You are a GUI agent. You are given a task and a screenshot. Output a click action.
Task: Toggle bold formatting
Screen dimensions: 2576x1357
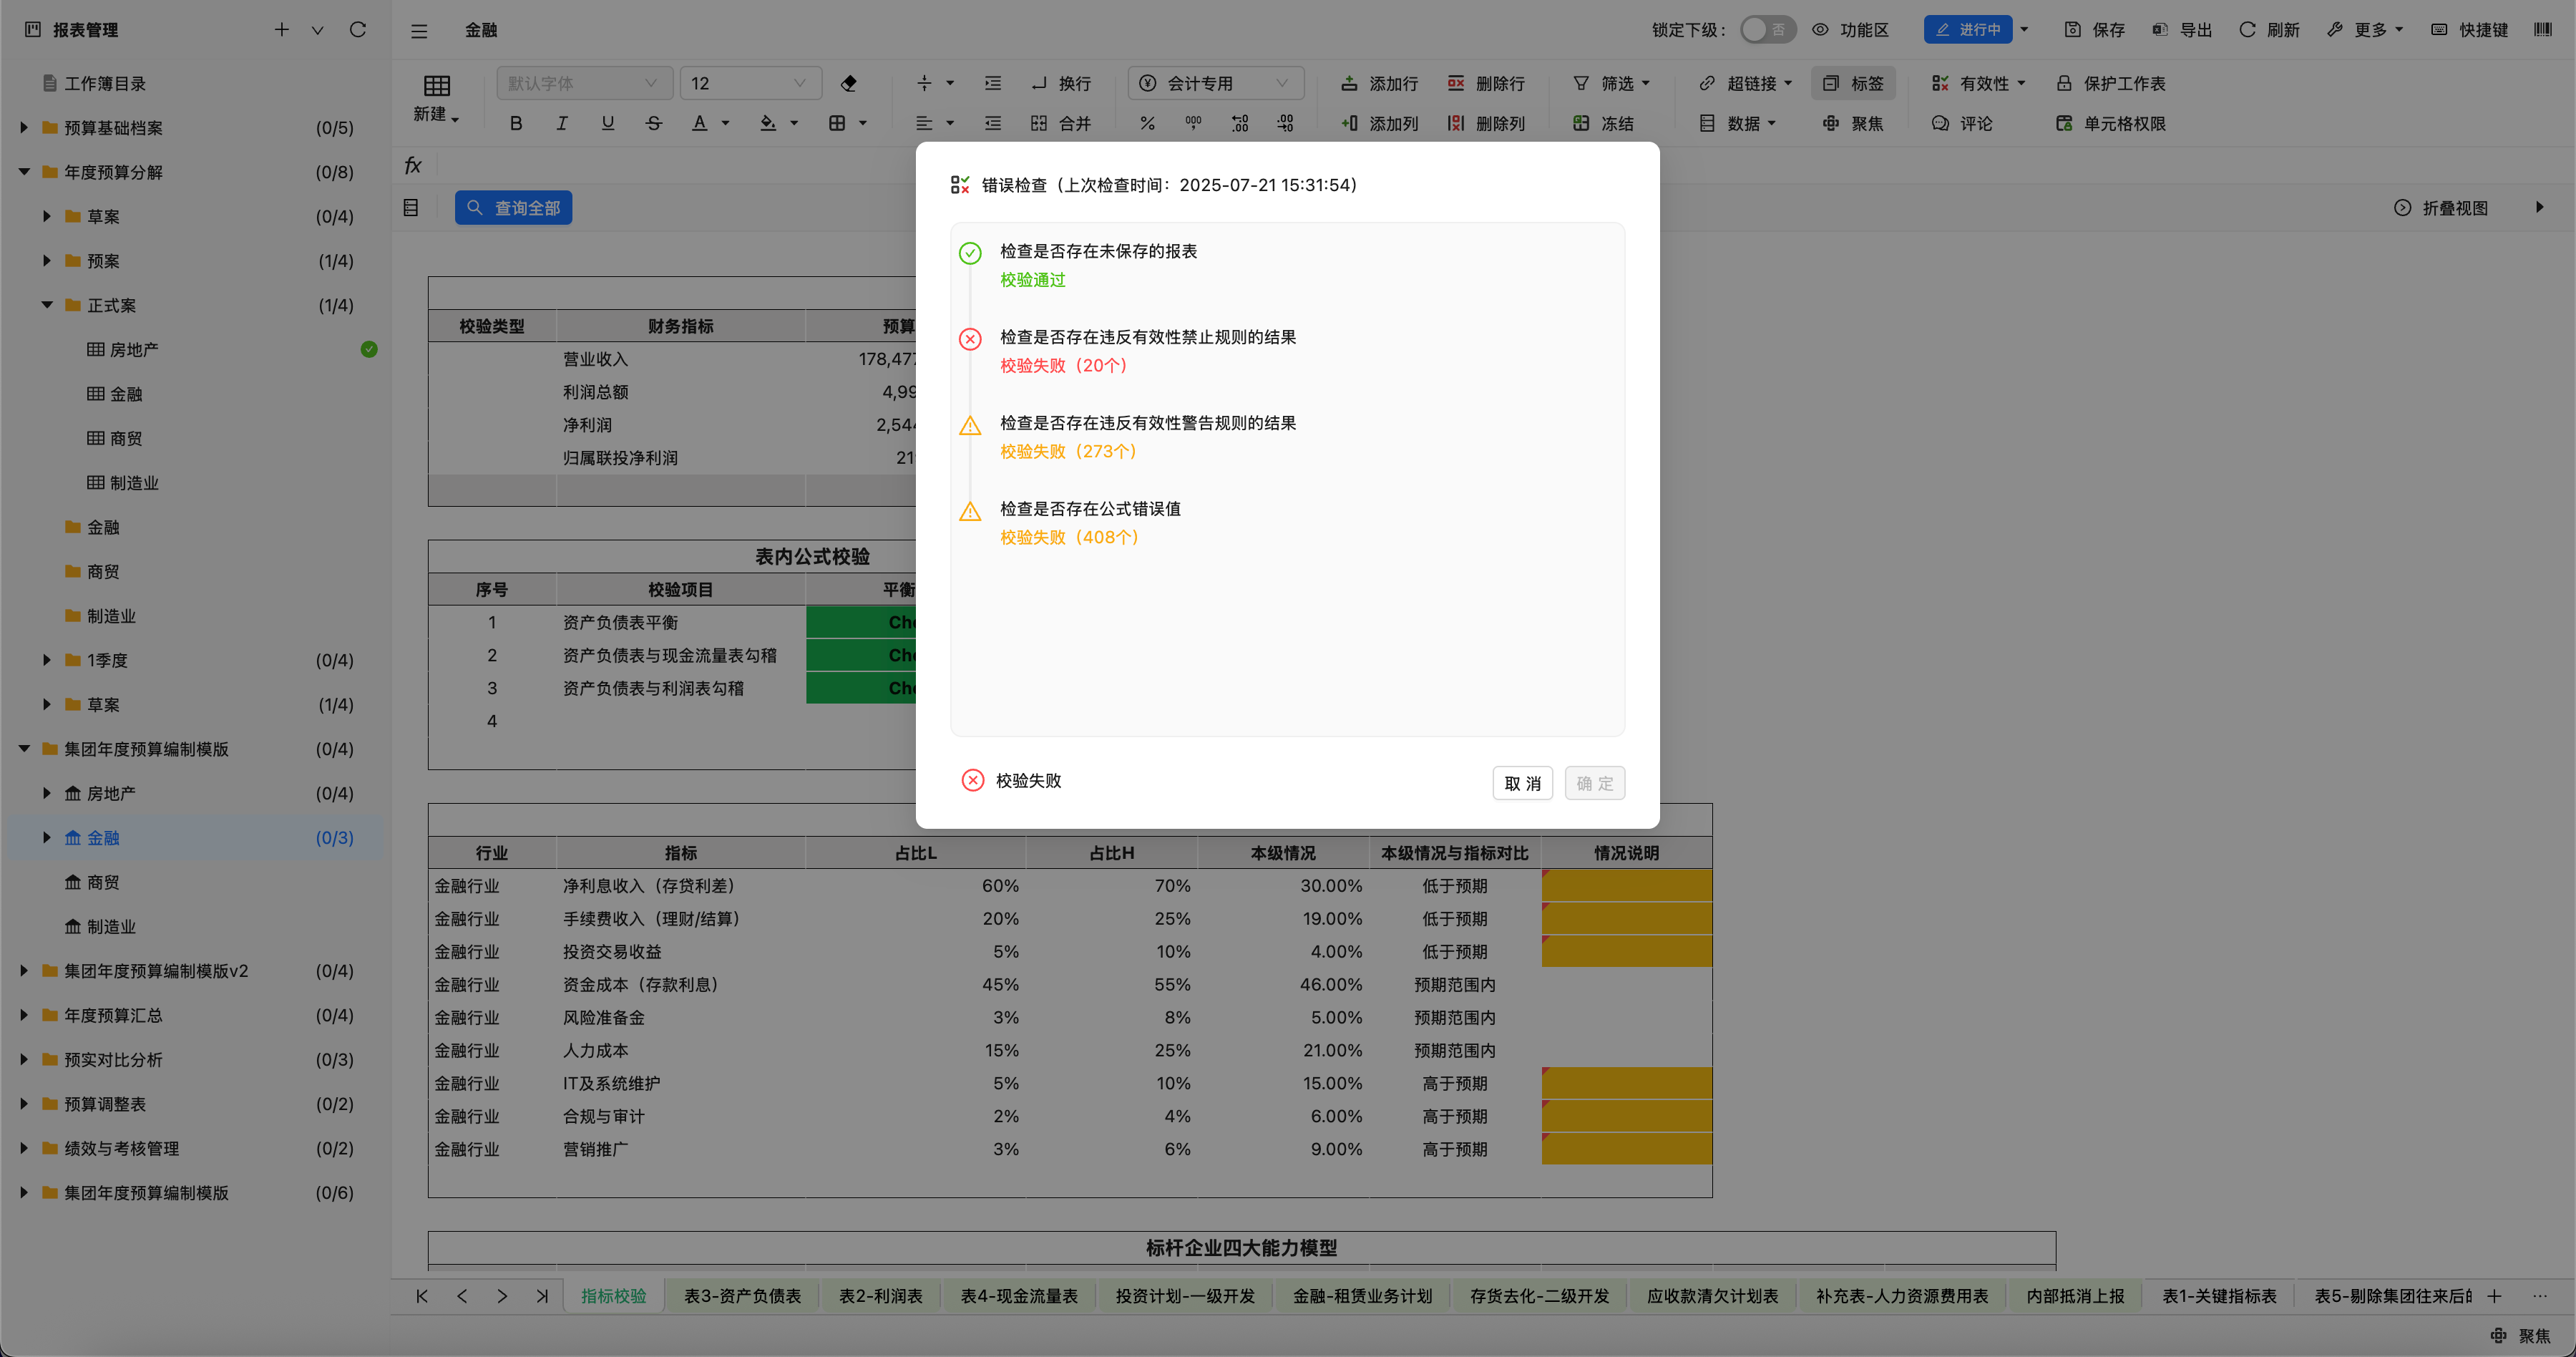(x=516, y=123)
